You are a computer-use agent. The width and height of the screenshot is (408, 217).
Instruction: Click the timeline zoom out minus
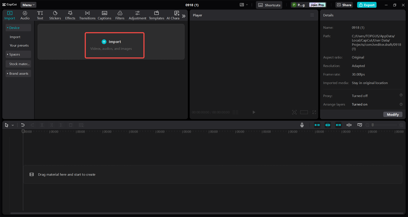(367, 125)
